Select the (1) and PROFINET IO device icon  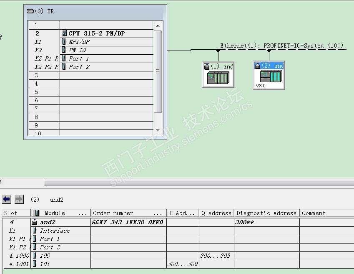pos(218,75)
